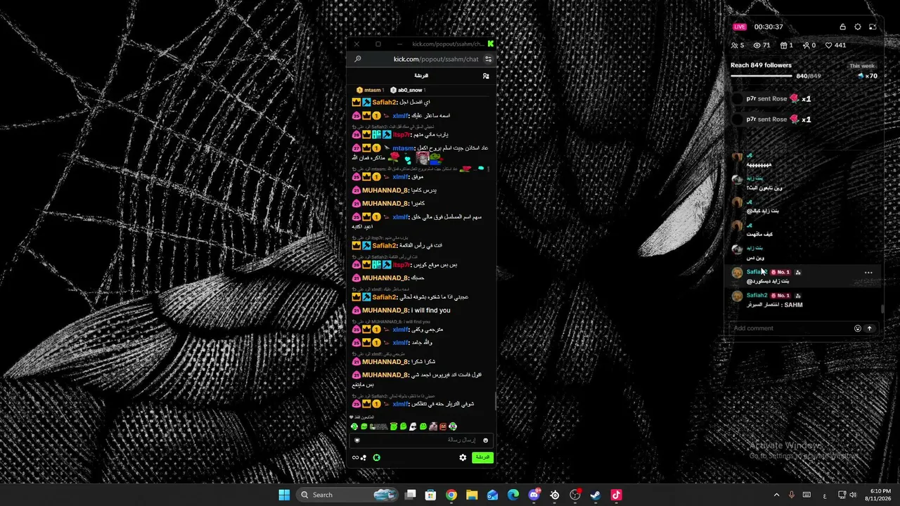Screen dimensions: 900x506
Task: Open the volume control in the system tray
Action: coord(854,495)
